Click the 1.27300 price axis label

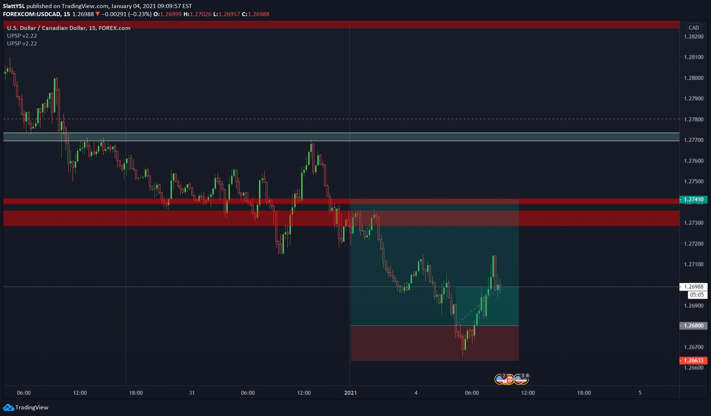click(x=693, y=222)
